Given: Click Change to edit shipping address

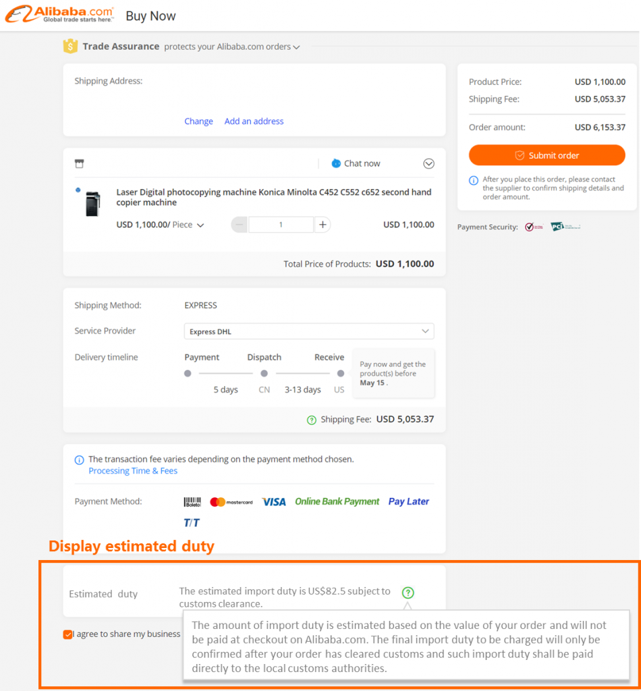Looking at the screenshot, I should click(198, 121).
